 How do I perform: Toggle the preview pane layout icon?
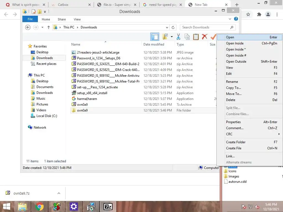(155, 37)
